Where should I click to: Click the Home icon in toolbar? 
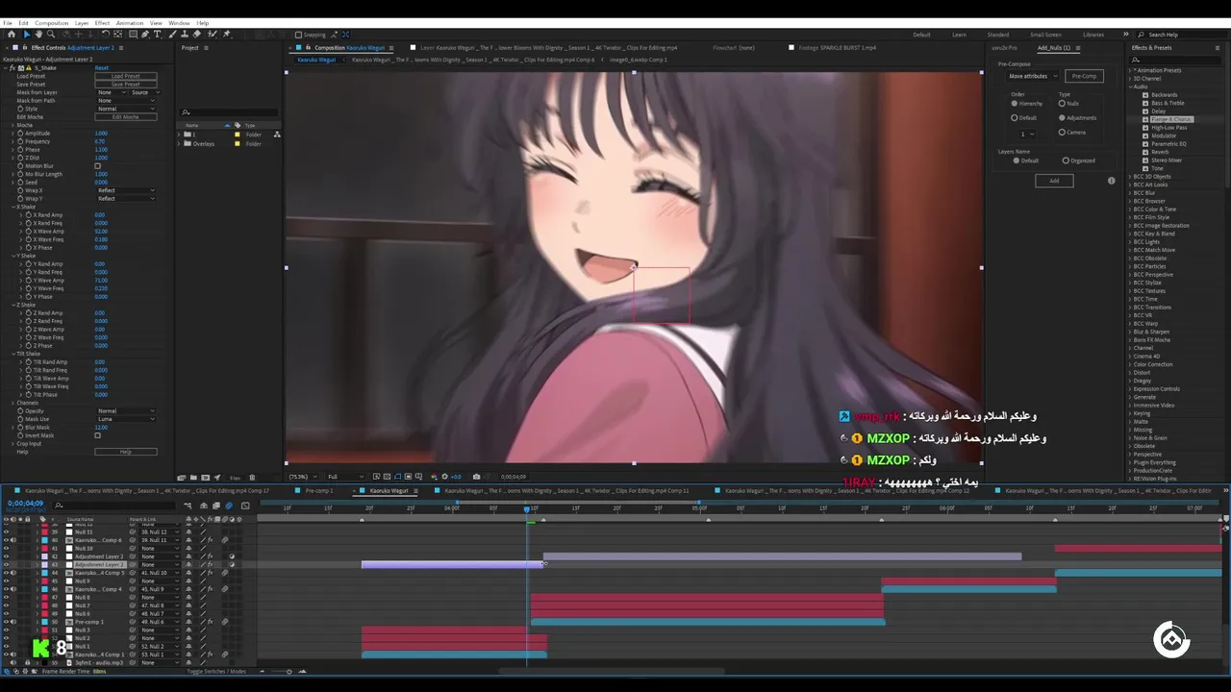[x=12, y=34]
